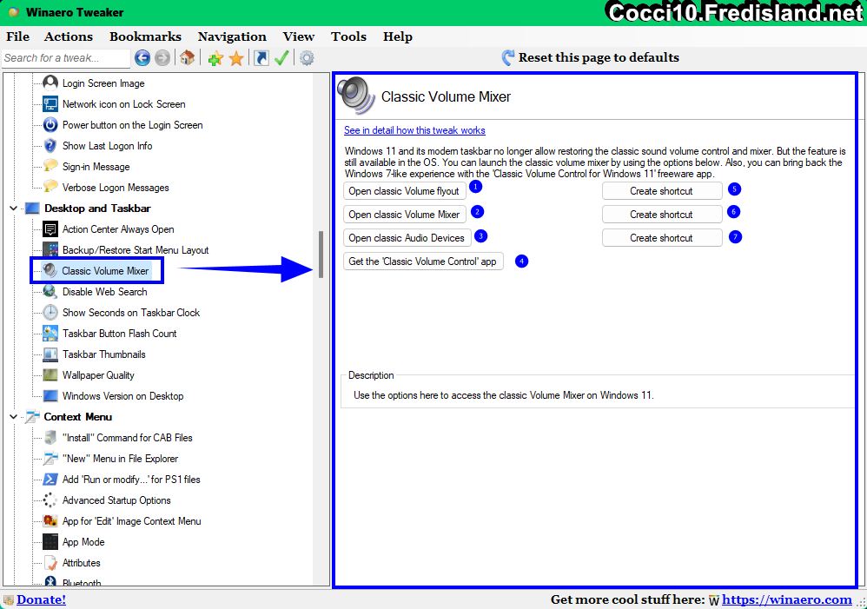Click the grey forward navigation arrow
Image resolution: width=867 pixels, height=609 pixels.
[x=162, y=57]
